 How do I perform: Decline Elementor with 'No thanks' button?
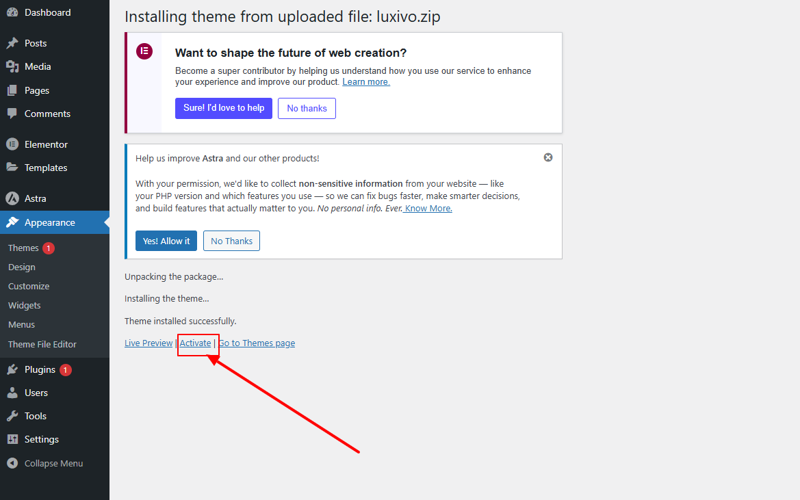(x=307, y=108)
